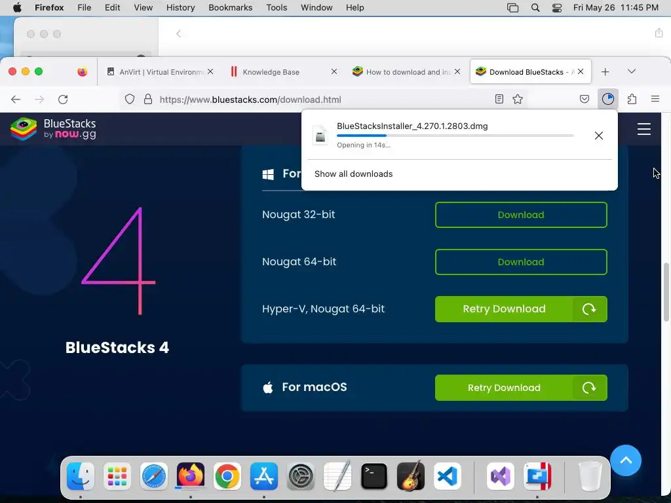Image resolution: width=671 pixels, height=503 pixels.
Task: Launch Safari from the dock
Action: click(x=154, y=476)
